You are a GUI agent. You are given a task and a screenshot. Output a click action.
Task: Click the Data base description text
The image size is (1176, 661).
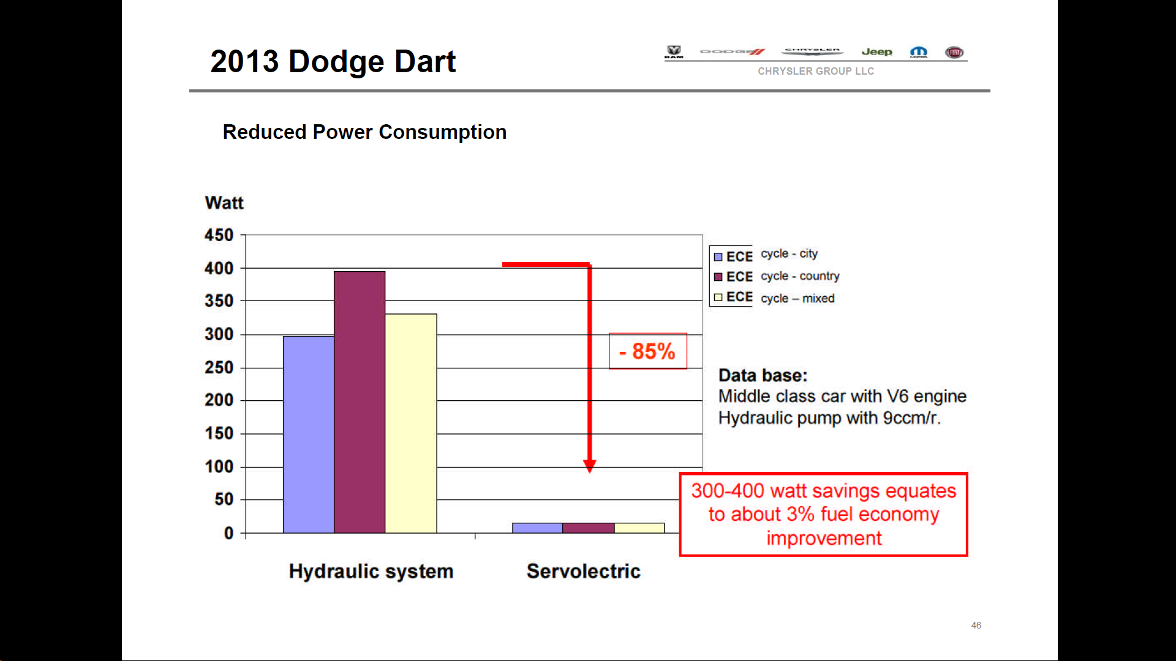click(x=842, y=397)
